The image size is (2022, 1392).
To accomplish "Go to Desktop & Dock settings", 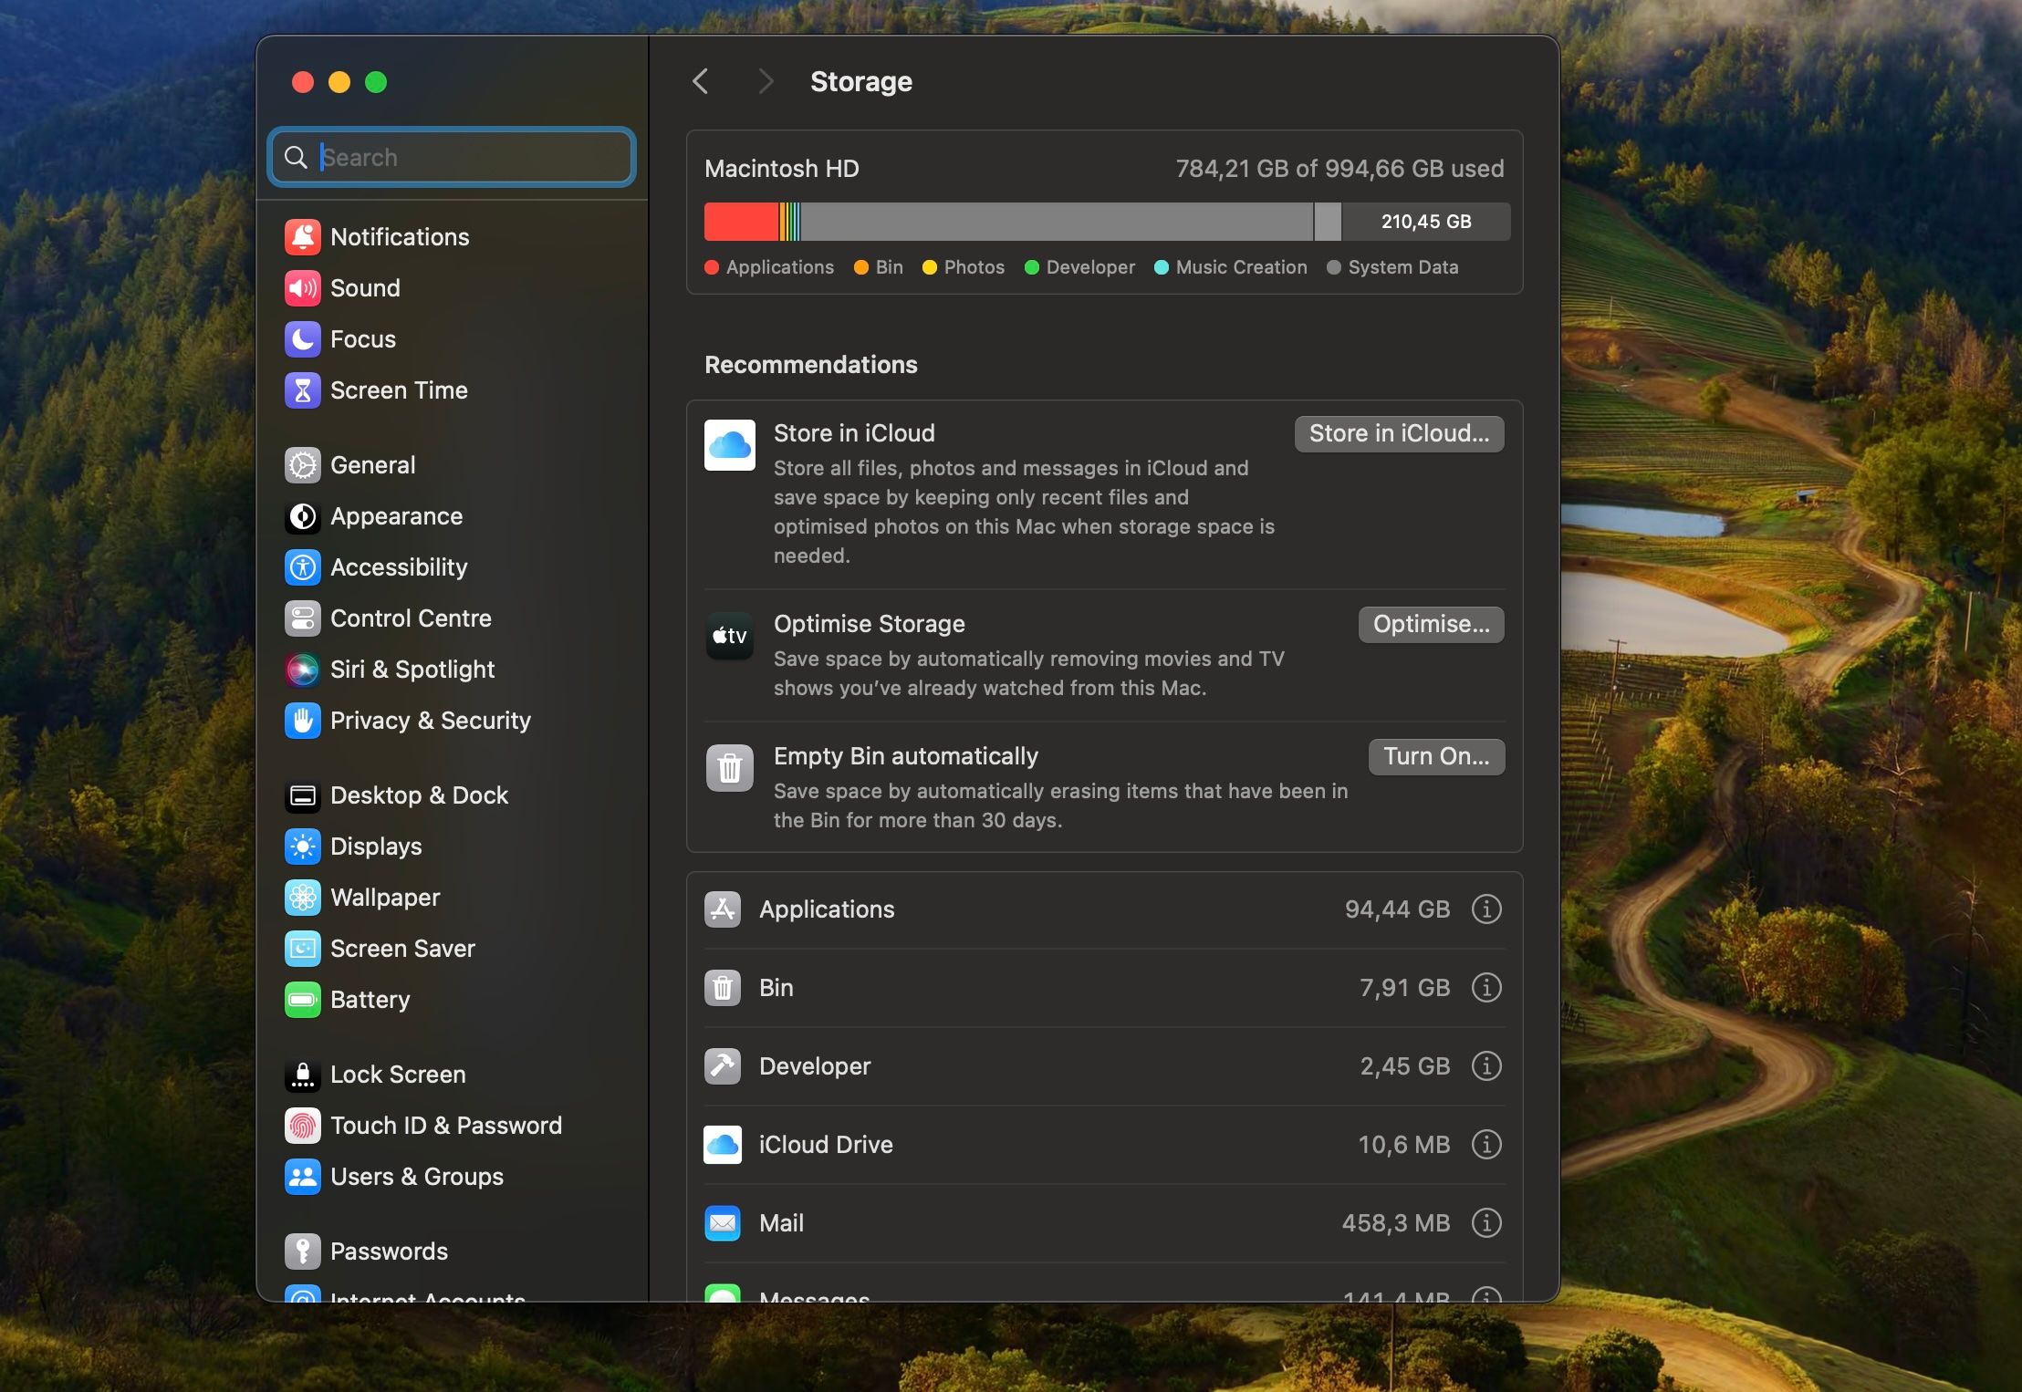I will 419,795.
